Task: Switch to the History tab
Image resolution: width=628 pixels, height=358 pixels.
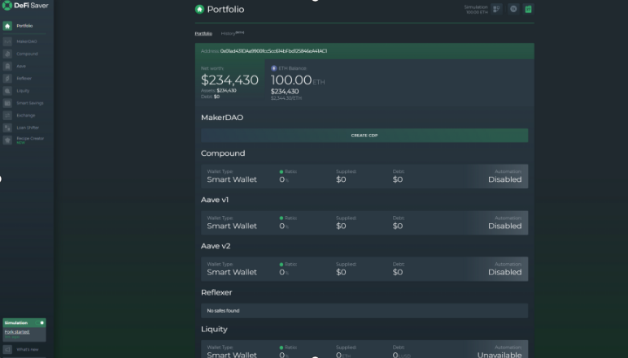Action: tap(233, 33)
